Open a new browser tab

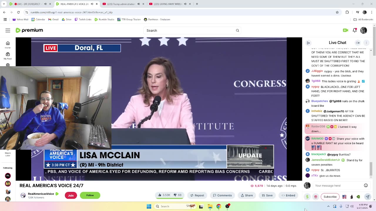(197, 4)
